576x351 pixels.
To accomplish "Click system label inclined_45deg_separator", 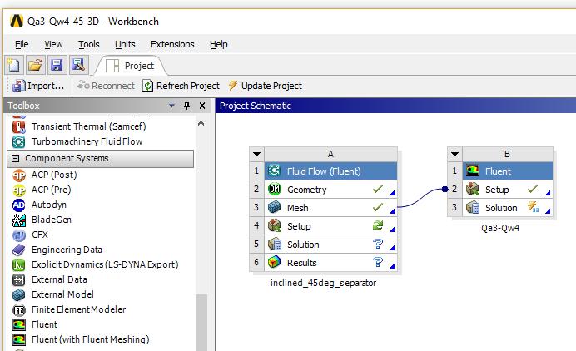I will click(323, 283).
